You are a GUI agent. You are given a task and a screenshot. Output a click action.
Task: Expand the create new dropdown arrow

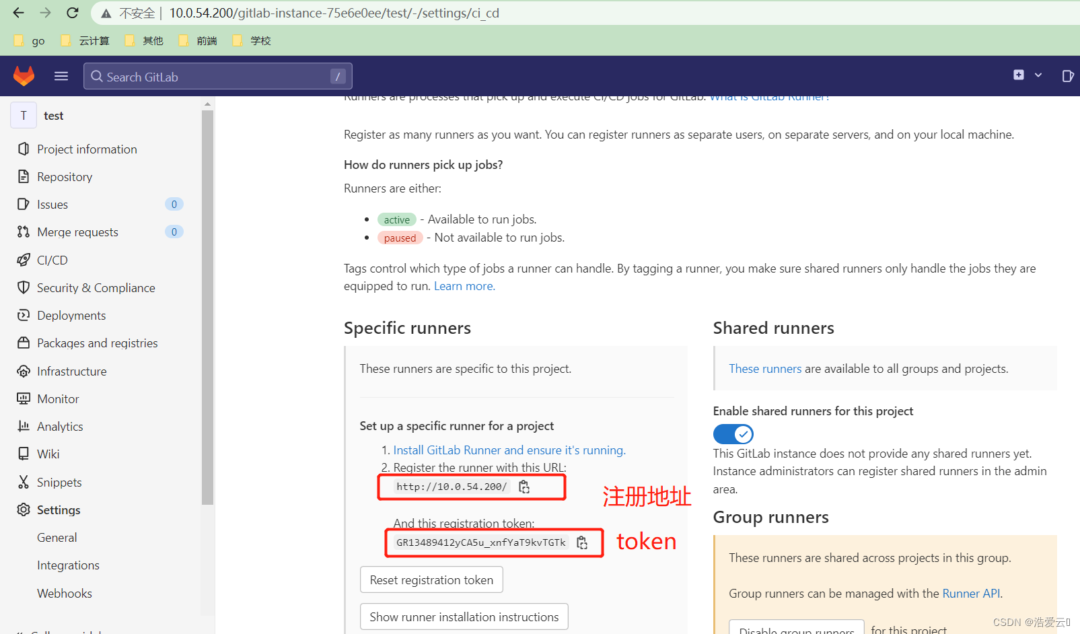click(1038, 75)
